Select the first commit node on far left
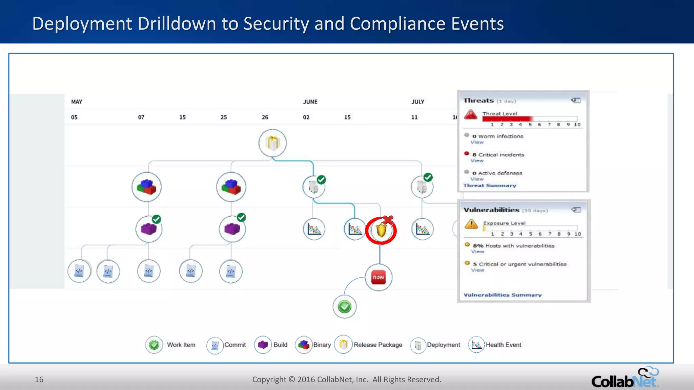The image size is (694, 390). pyautogui.click(x=79, y=271)
